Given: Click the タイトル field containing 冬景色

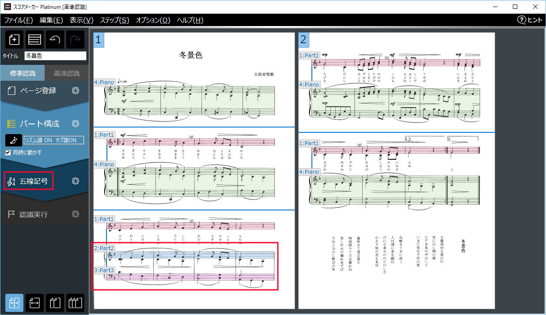Looking at the screenshot, I should click(55, 56).
